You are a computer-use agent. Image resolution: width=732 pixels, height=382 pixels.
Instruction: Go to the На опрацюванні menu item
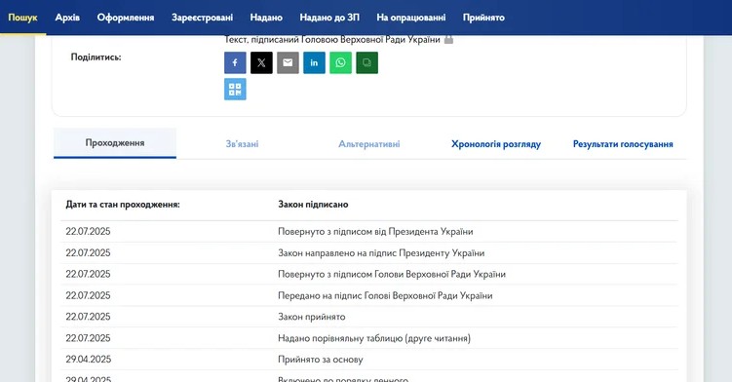click(411, 18)
